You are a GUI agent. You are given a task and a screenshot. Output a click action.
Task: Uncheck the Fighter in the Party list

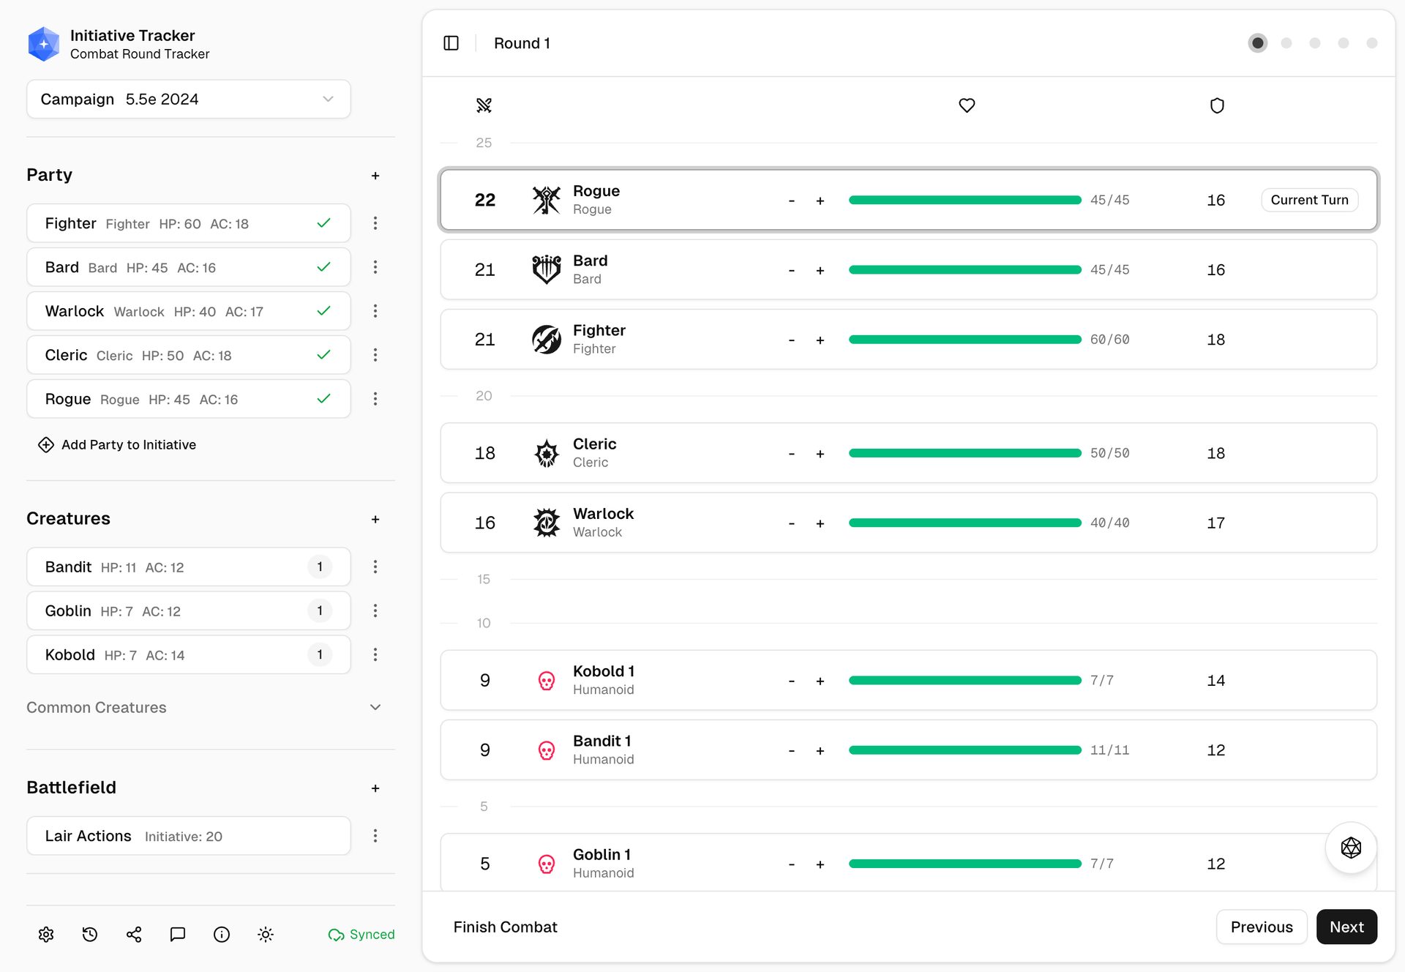point(323,223)
